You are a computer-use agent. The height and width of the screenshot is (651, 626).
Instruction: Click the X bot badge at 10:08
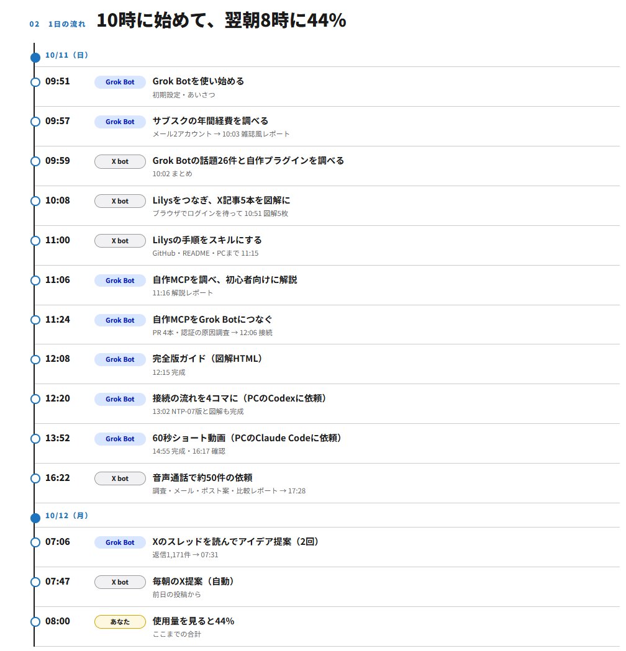tap(120, 201)
